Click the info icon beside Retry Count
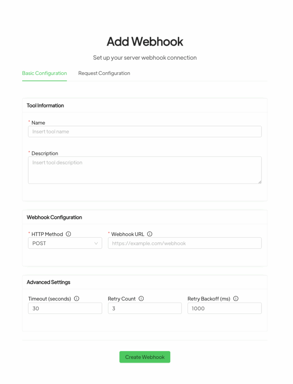Image resolution: width=293 pixels, height=384 pixels. pyautogui.click(x=141, y=299)
